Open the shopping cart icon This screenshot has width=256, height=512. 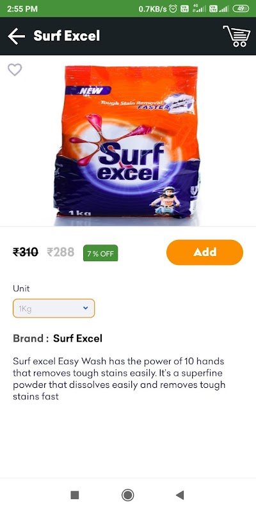pyautogui.click(x=237, y=36)
